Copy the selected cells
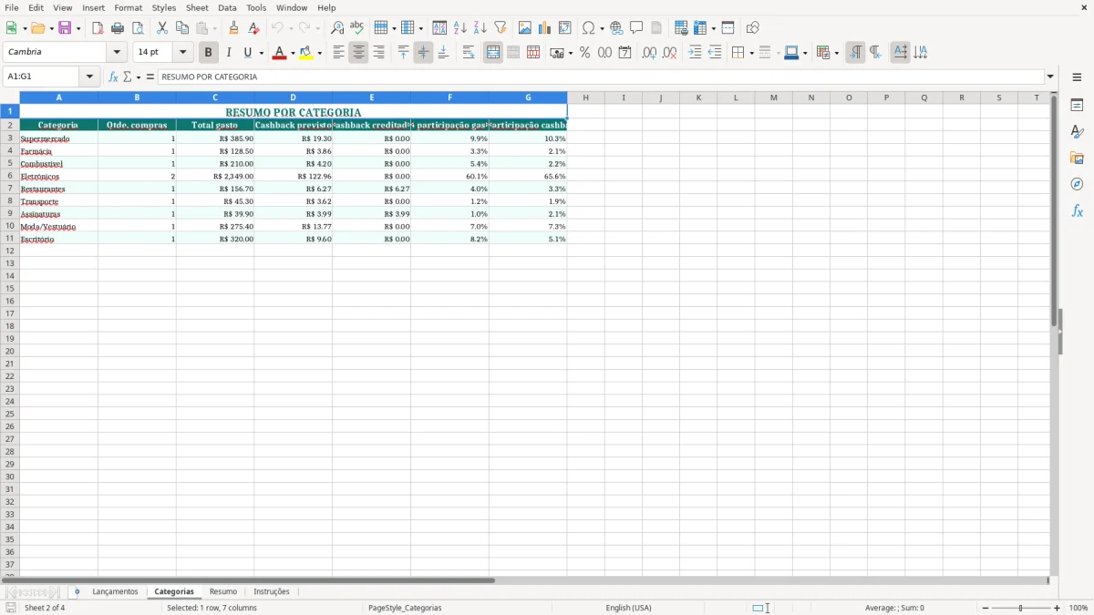Viewport: 1094px width, 615px height. point(182,28)
